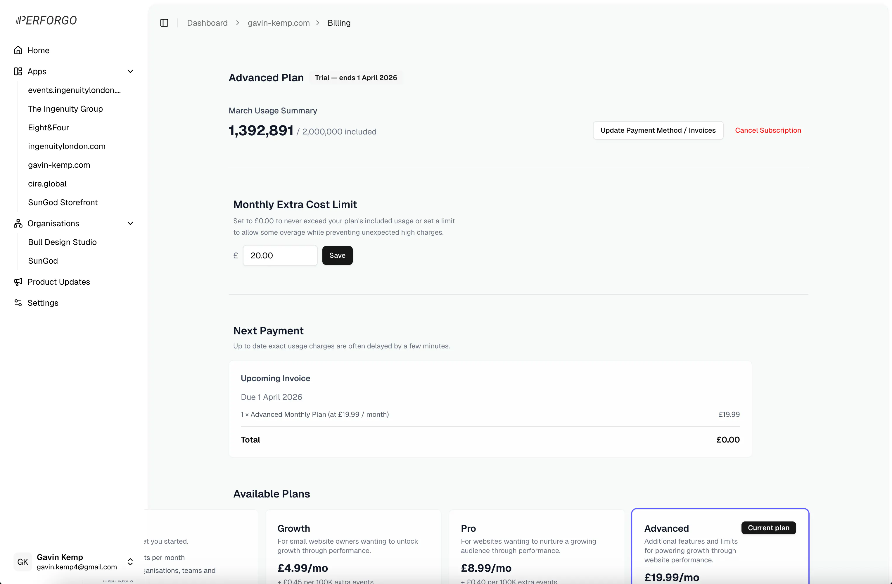This screenshot has height=584, width=892.
Task: Save the monthly extra cost limit
Action: point(337,255)
